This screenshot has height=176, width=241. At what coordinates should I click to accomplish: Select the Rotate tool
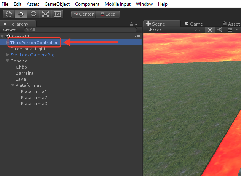[33, 14]
